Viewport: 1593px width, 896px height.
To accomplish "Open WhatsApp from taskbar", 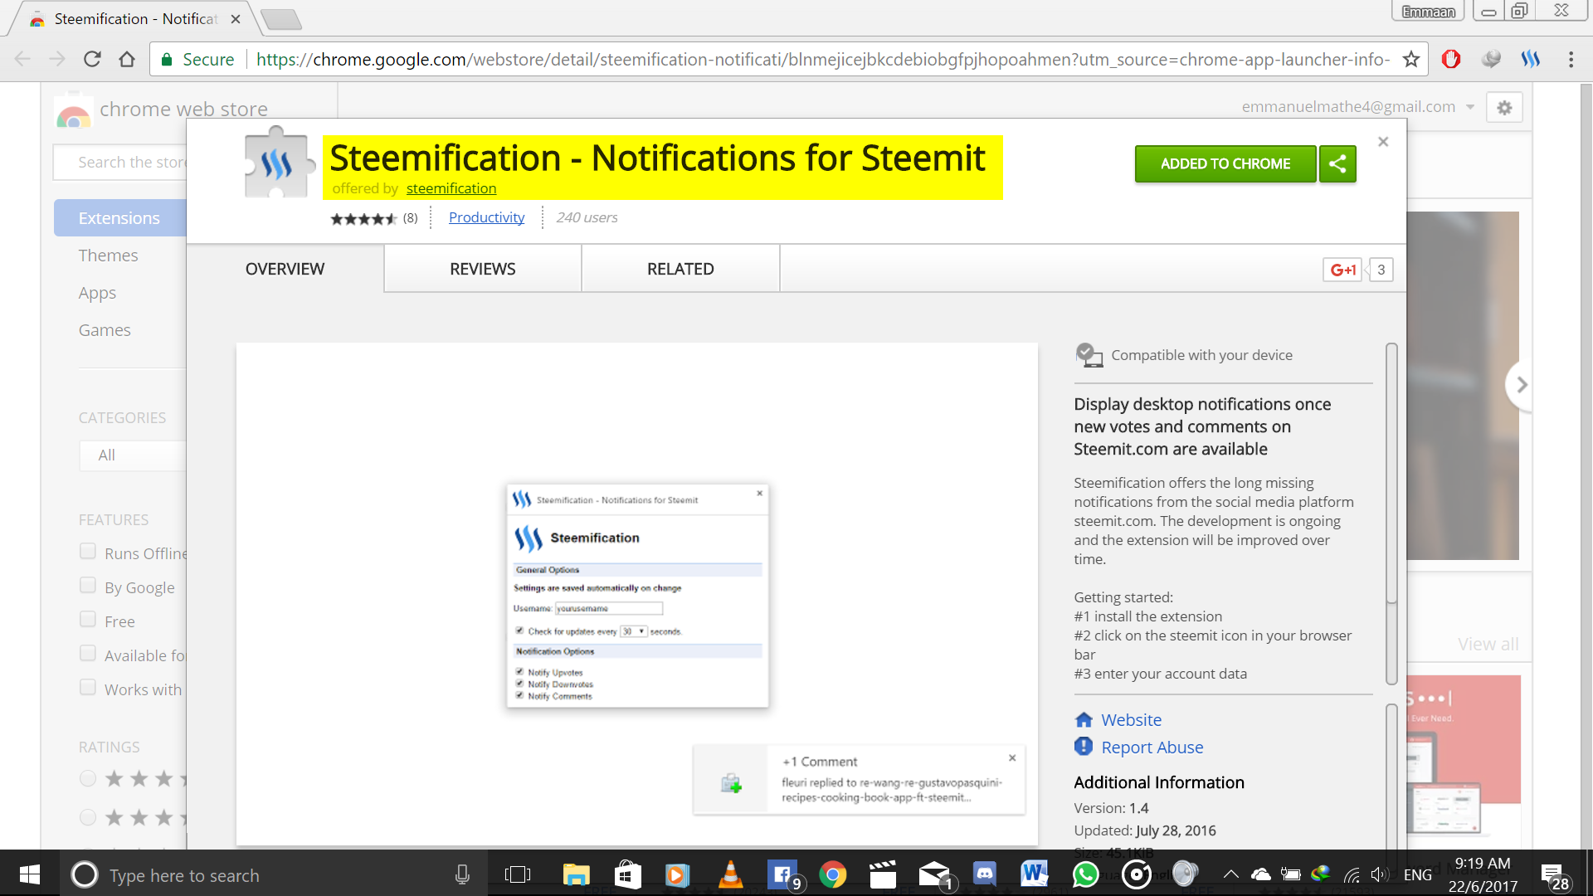I will (x=1085, y=874).
